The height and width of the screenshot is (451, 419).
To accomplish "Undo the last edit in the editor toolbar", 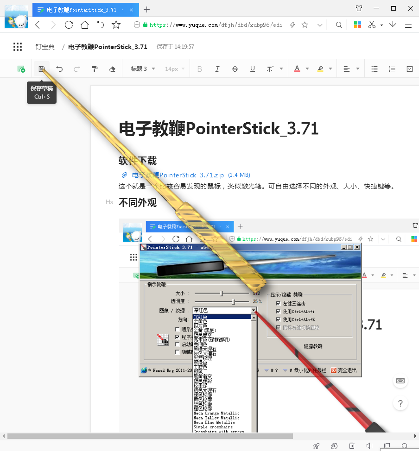I will coord(59,69).
